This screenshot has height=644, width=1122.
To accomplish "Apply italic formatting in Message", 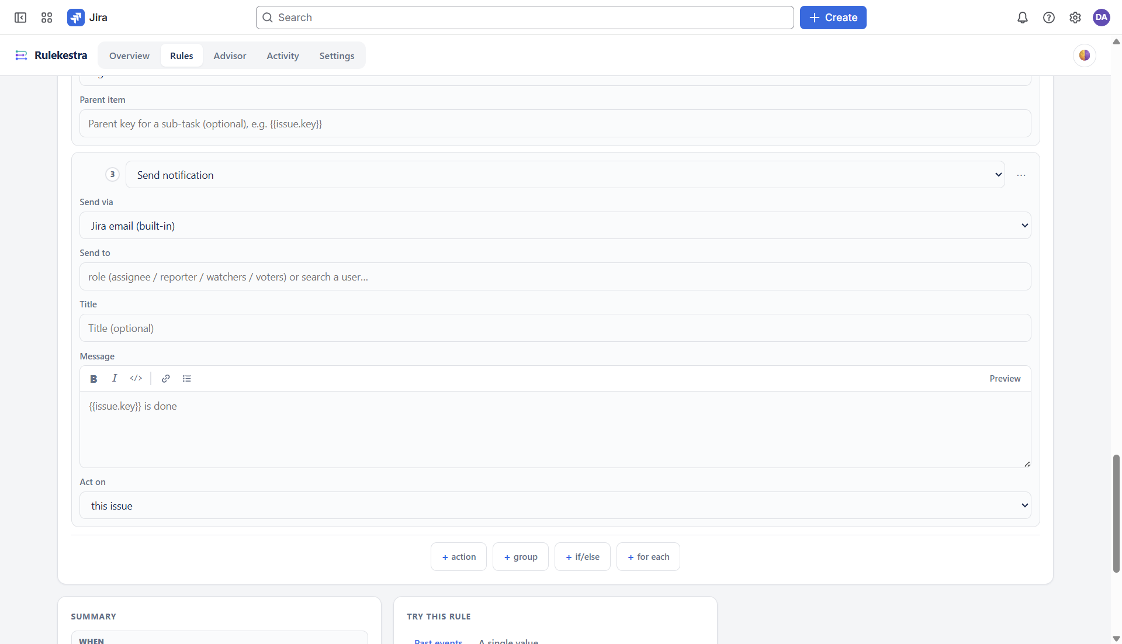I will pyautogui.click(x=115, y=378).
